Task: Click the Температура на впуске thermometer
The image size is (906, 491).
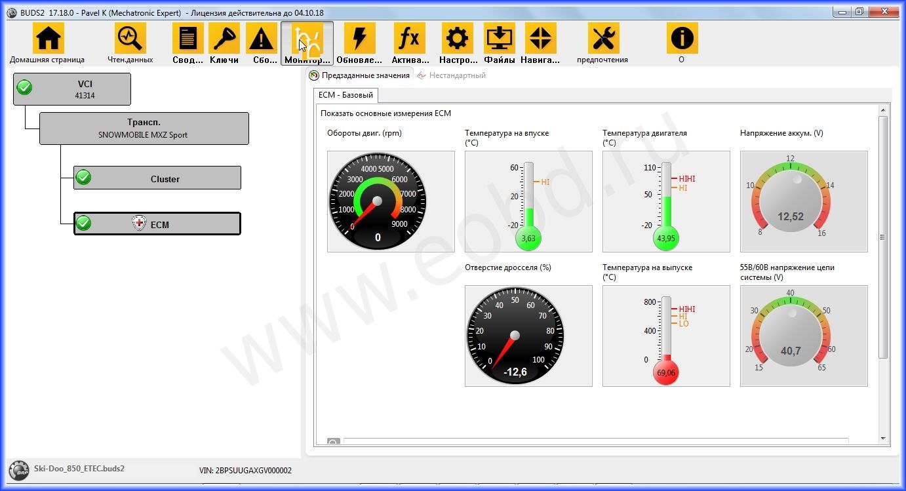Action: pos(528,201)
